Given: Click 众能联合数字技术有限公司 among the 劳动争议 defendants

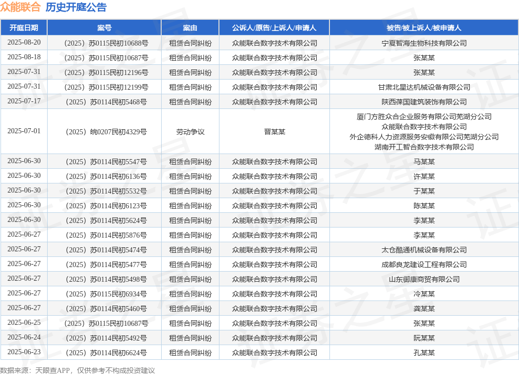Looking at the screenshot, I should tap(424, 127).
